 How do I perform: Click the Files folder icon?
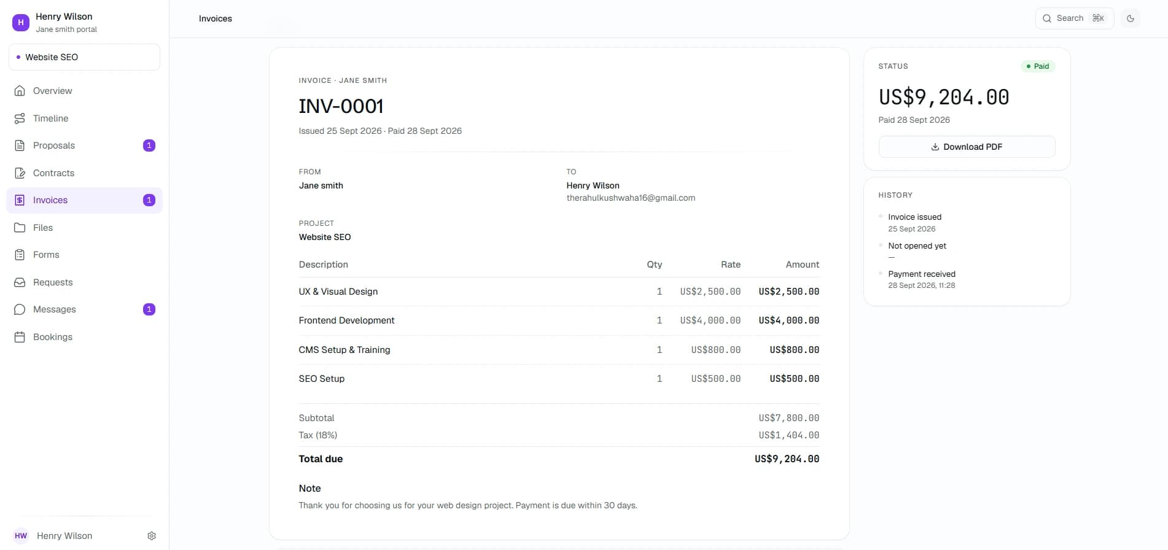coord(20,228)
